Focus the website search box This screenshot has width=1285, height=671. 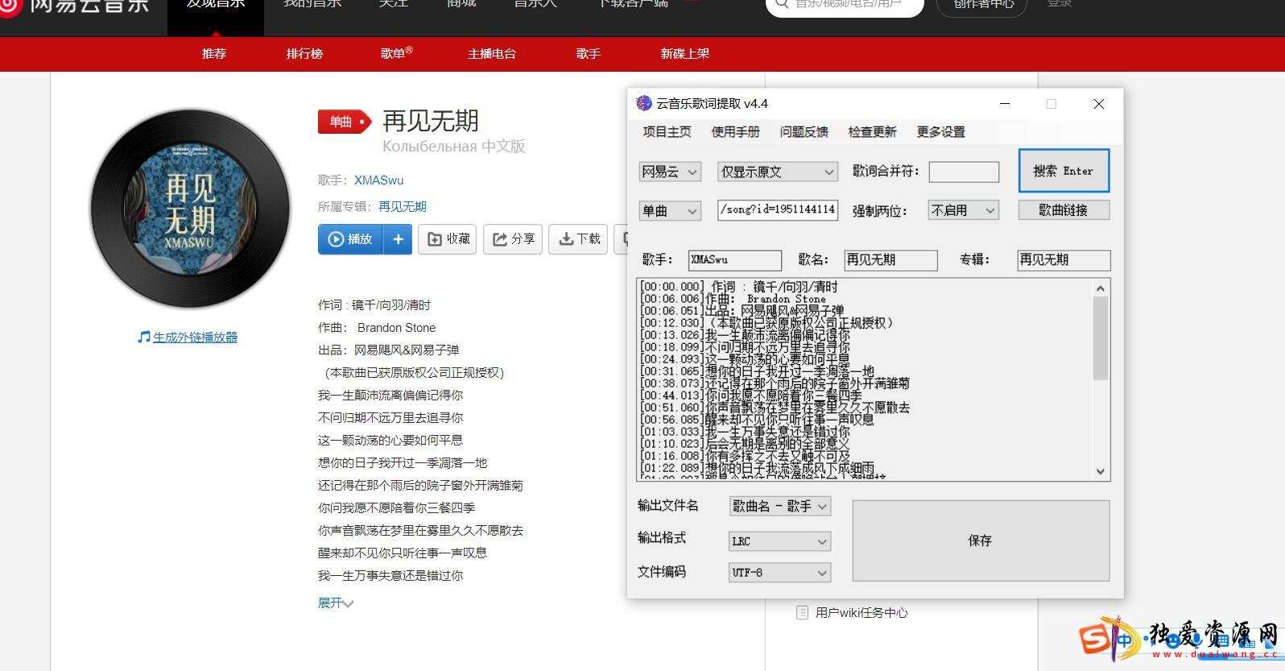tap(845, 6)
